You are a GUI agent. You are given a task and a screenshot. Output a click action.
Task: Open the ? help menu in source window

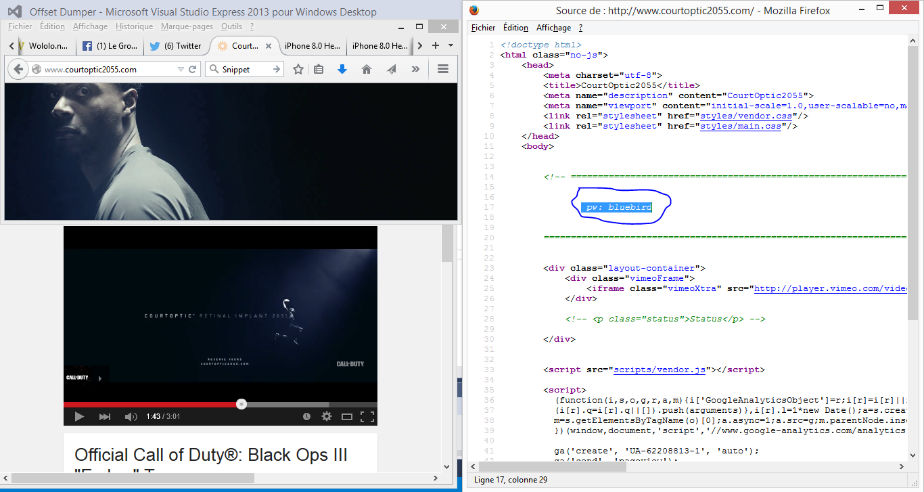tap(580, 28)
